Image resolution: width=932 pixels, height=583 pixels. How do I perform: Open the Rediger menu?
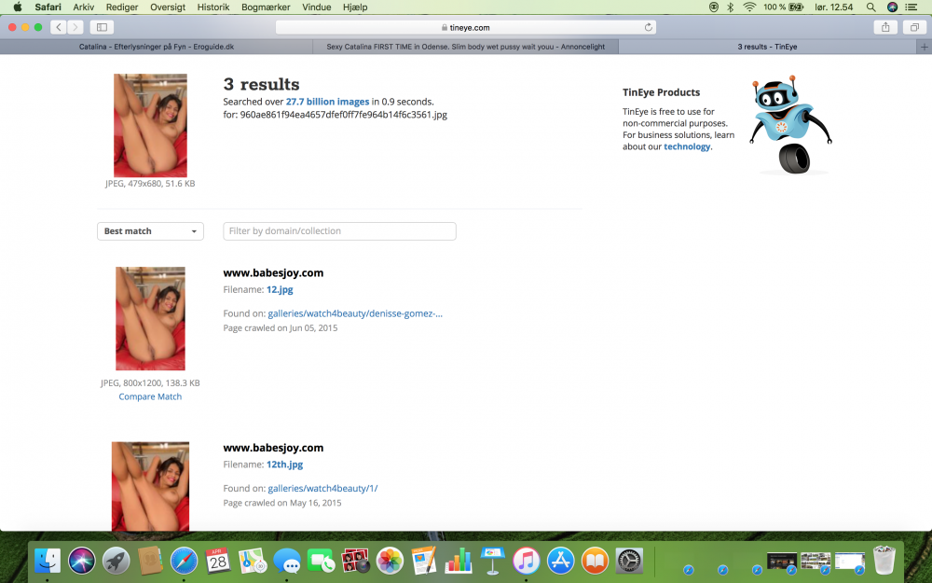[122, 7]
